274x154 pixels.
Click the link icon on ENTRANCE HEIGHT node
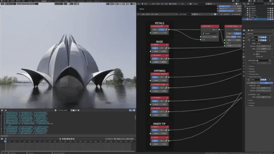click(x=166, y=77)
